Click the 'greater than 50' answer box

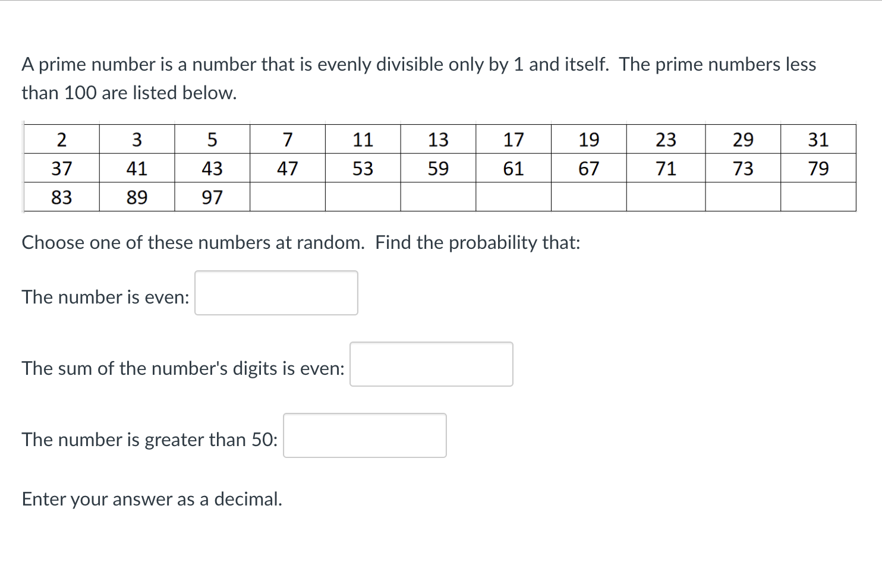[364, 435]
